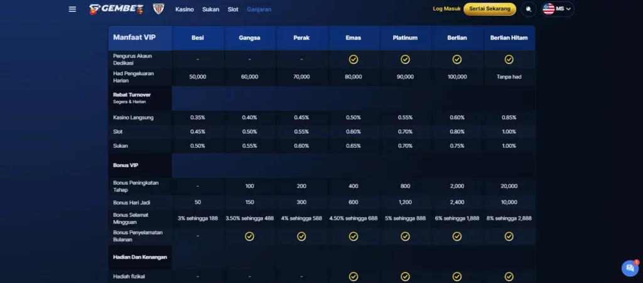Viewport: 643px width, 283px height.
Task: Open the search magnifier icon
Action: pyautogui.click(x=529, y=9)
